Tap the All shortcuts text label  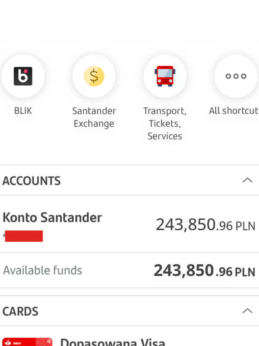pyautogui.click(x=234, y=111)
